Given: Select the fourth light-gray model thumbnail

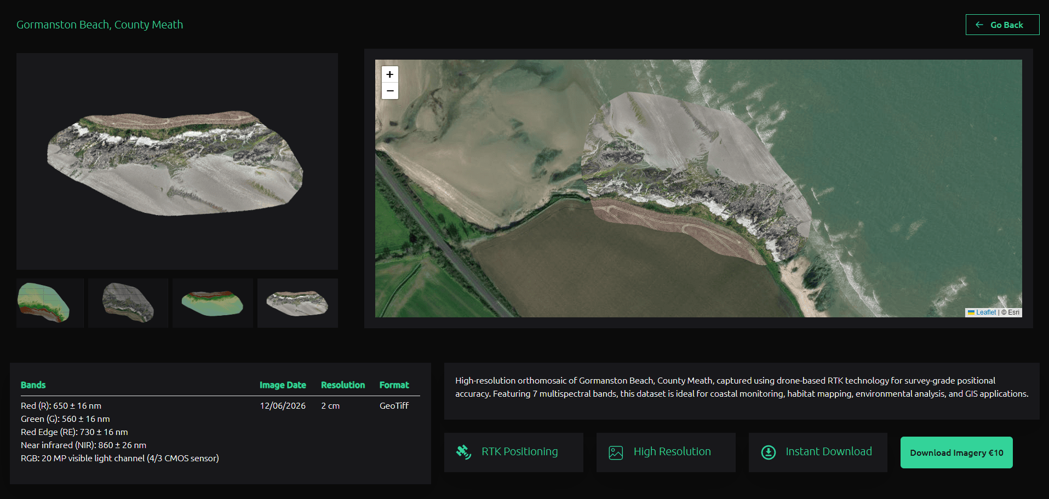Looking at the screenshot, I should coord(297,303).
